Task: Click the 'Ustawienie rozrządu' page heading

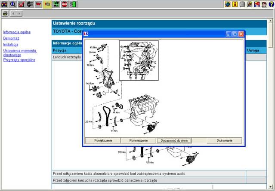Action: pyautogui.click(x=74, y=23)
